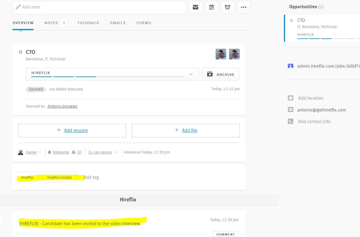Click the Following link
360x237 pixels.
pos(61,152)
